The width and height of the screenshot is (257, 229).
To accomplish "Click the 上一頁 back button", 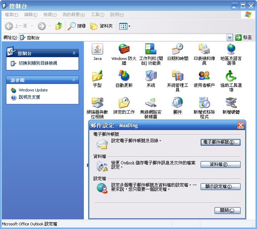I will [16, 26].
